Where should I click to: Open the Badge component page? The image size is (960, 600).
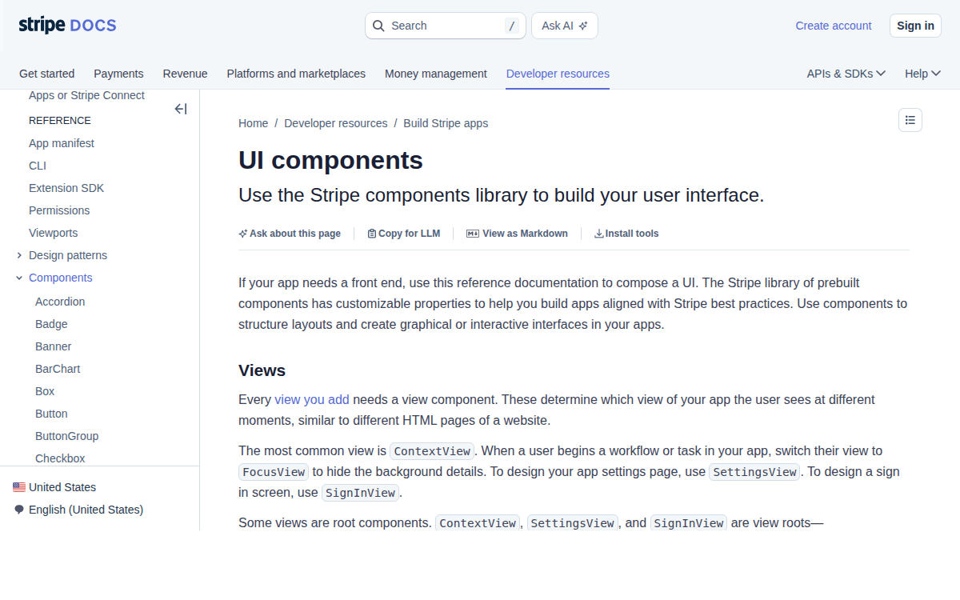click(51, 324)
